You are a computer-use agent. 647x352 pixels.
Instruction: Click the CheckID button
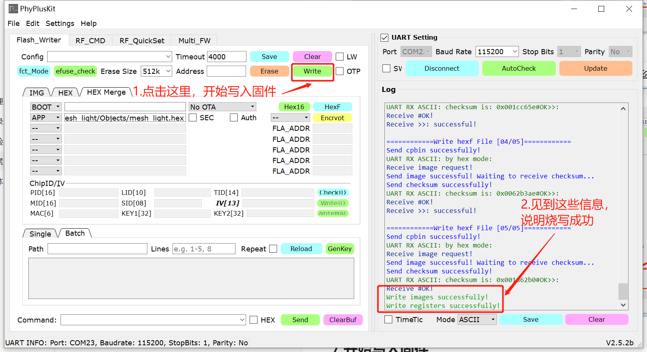333,192
